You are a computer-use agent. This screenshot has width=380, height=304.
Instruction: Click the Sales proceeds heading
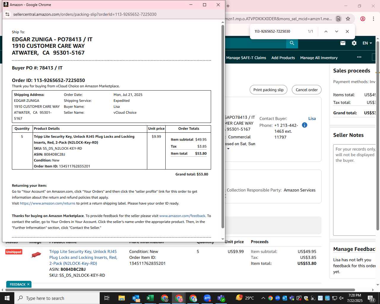pyautogui.click(x=351, y=71)
